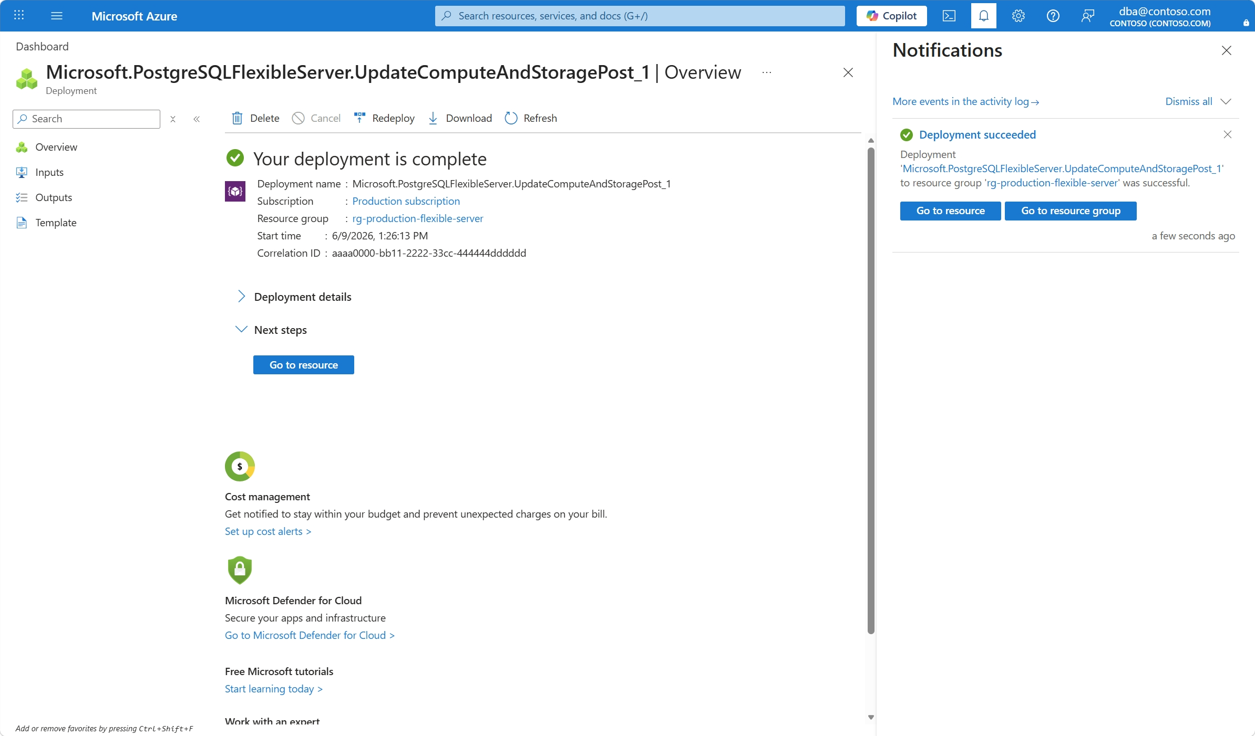
Task: Dismiss the Deployment succeeded notification
Action: click(x=1228, y=134)
